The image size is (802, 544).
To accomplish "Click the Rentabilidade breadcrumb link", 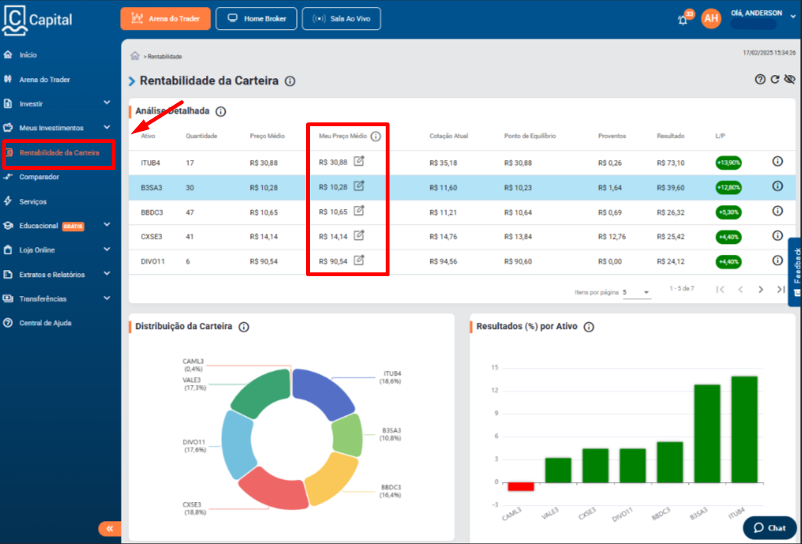I will 165,57.
